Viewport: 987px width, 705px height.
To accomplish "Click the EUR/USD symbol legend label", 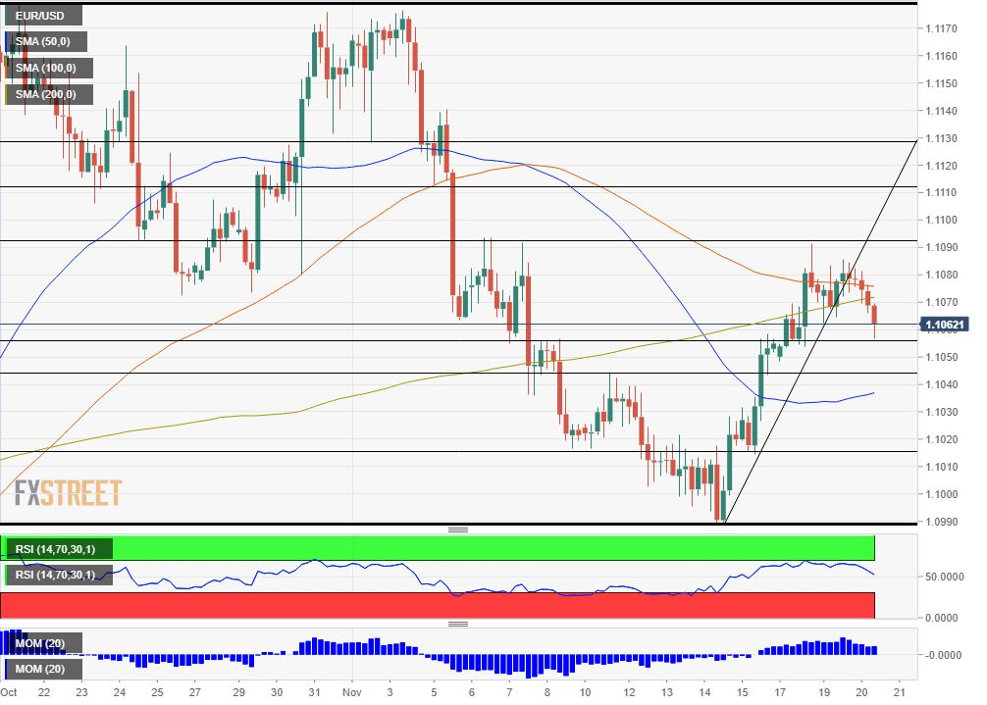I will click(41, 16).
